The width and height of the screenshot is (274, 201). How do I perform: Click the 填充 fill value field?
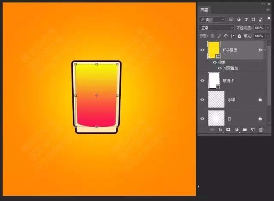(259, 36)
